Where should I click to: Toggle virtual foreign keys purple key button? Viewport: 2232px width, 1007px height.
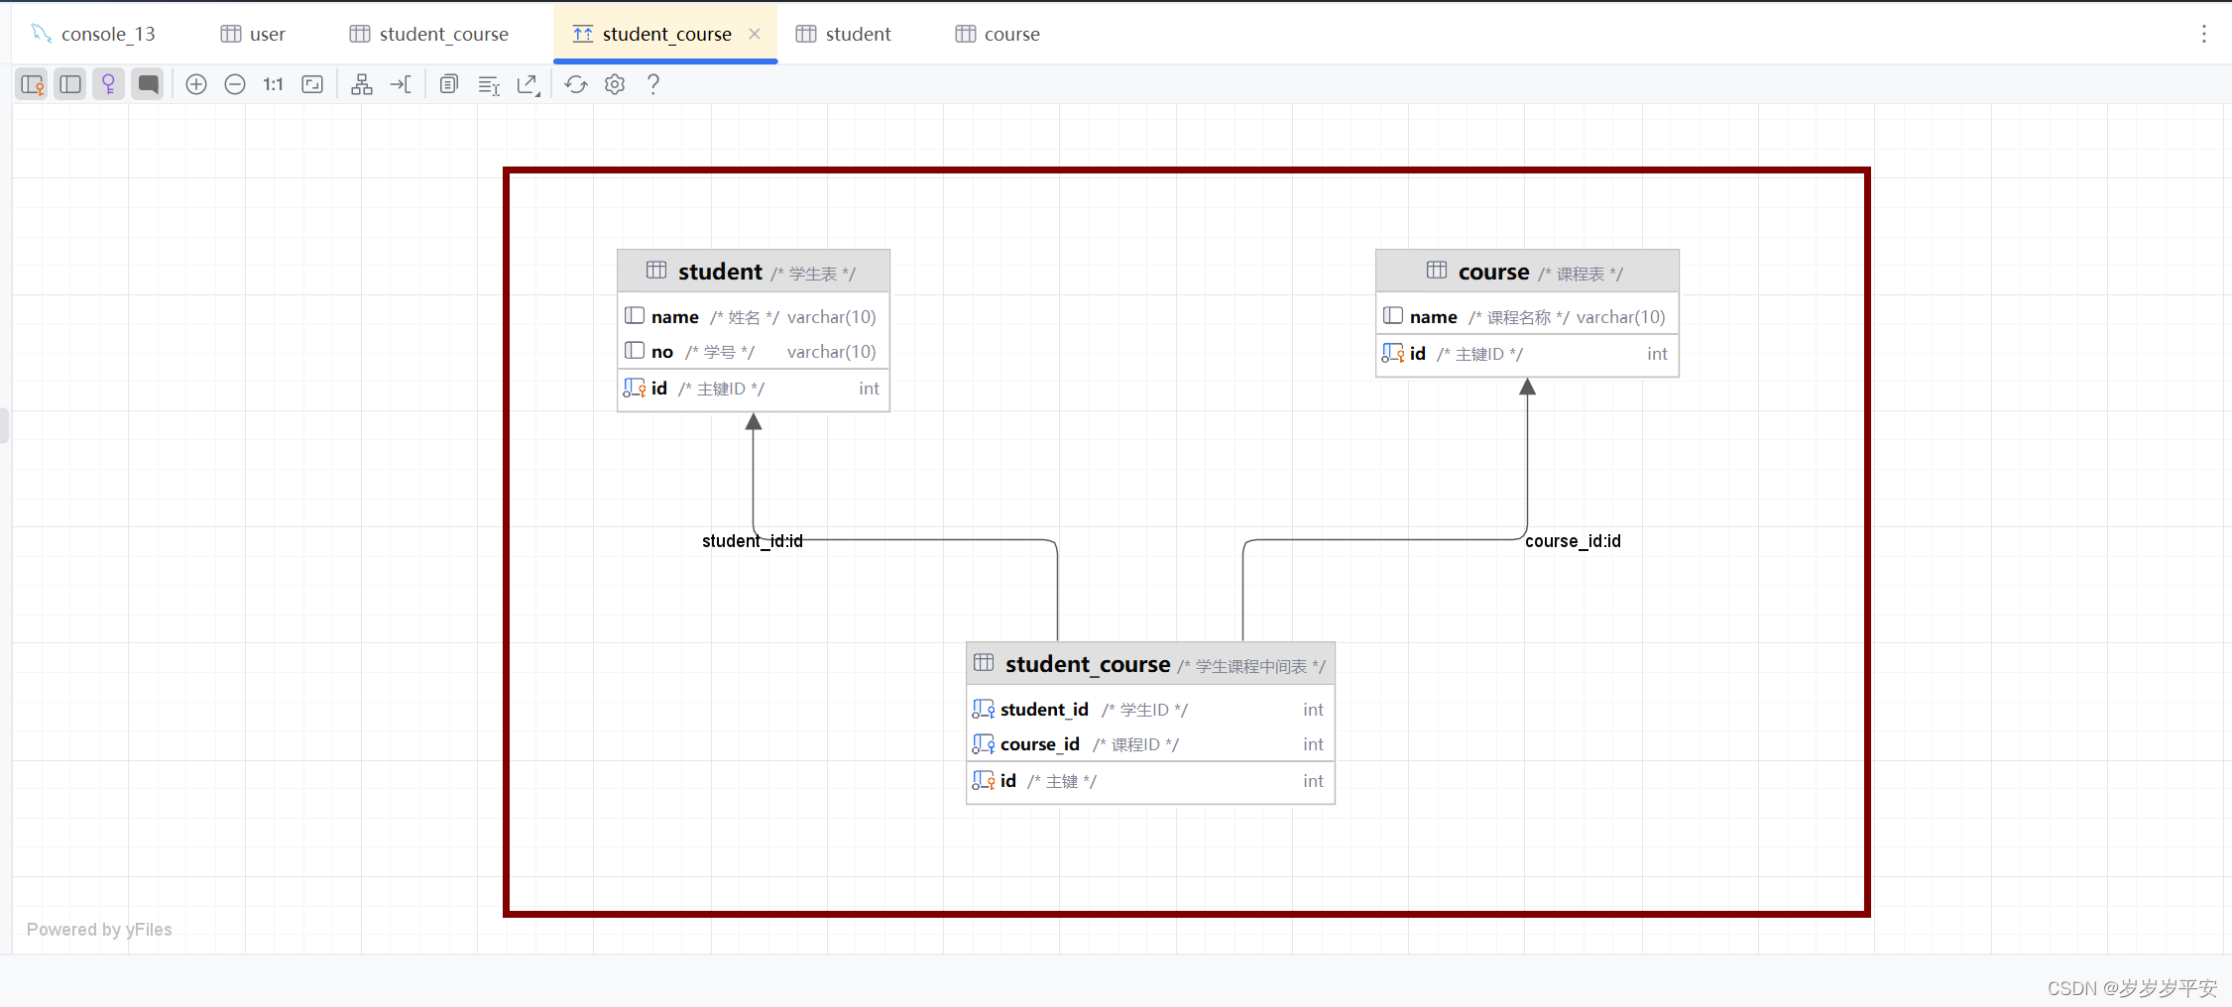(109, 84)
